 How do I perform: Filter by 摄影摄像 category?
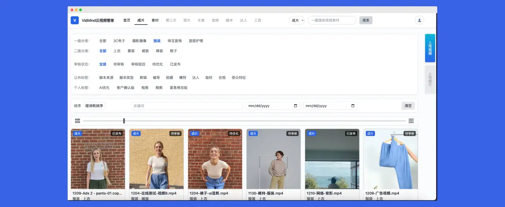[x=139, y=41]
